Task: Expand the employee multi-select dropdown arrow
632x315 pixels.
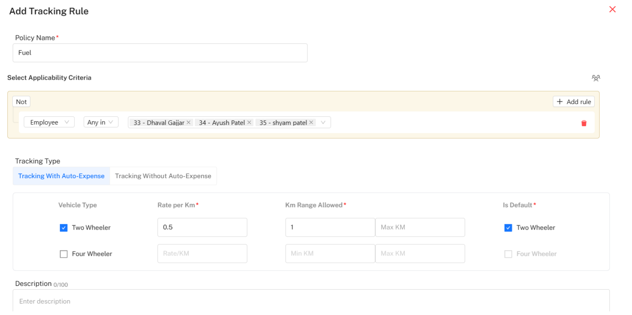Action: pos(323,123)
